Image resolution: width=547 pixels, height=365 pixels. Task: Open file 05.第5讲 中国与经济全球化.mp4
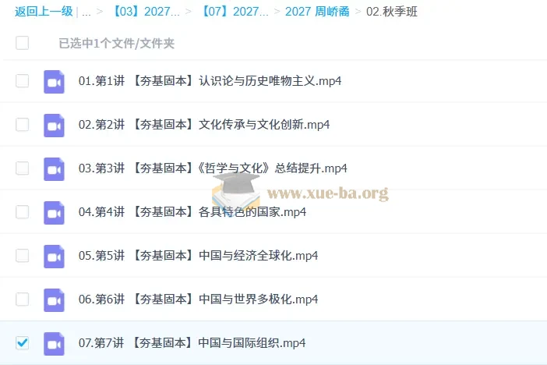click(x=198, y=256)
